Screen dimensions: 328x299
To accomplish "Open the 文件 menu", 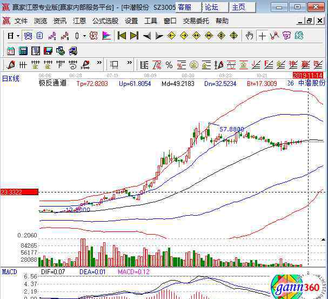I will [x=21, y=21].
